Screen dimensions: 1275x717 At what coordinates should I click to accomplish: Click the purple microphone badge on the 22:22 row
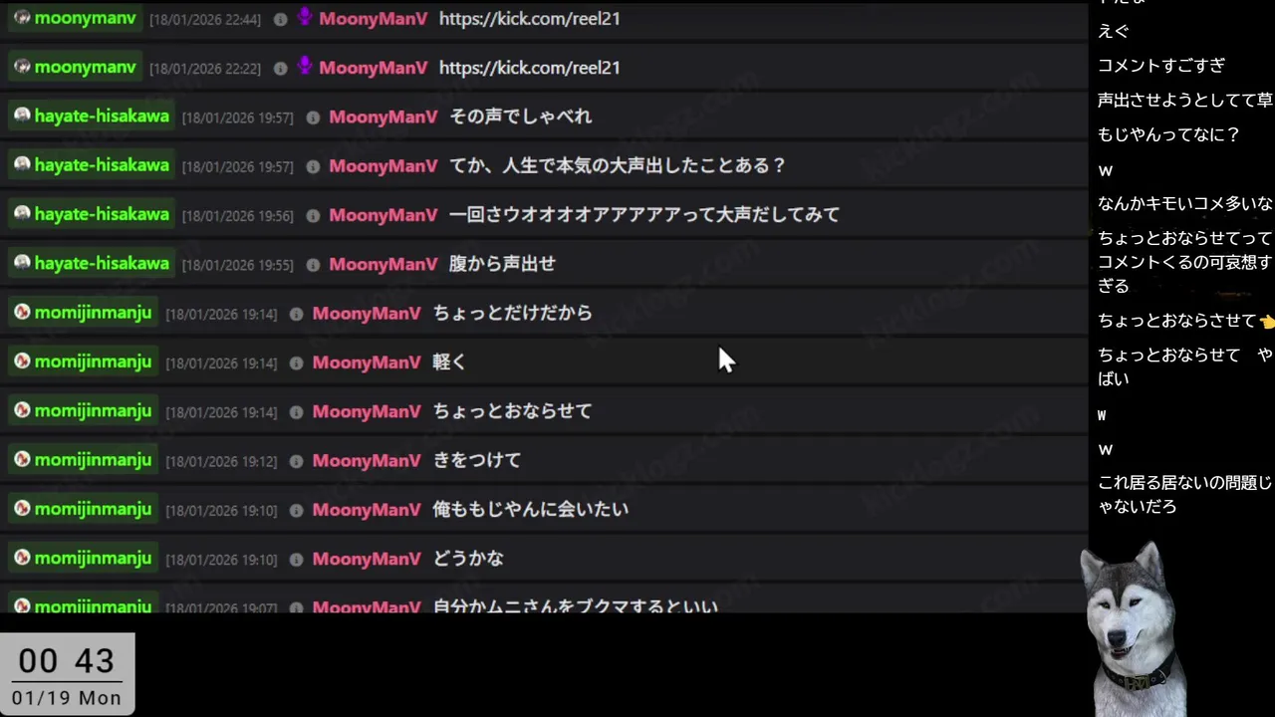305,66
